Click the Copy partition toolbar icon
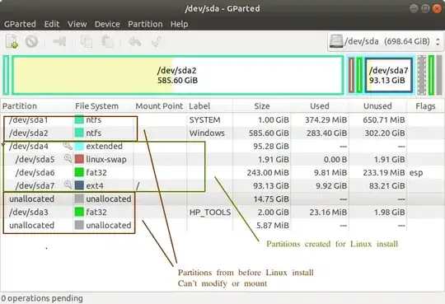The width and height of the screenshot is (445, 304). [87, 42]
